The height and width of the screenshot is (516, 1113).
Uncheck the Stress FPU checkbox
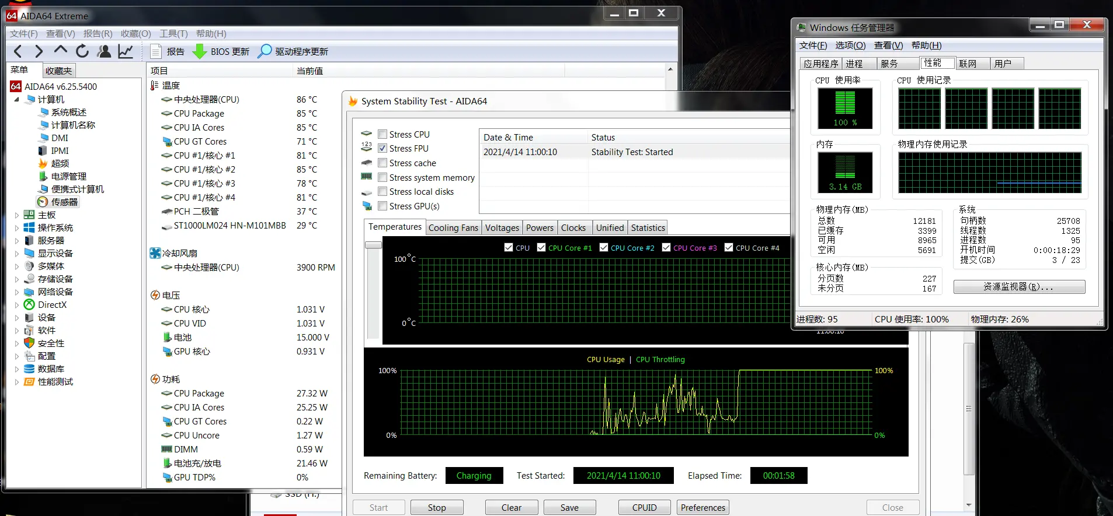pos(382,148)
